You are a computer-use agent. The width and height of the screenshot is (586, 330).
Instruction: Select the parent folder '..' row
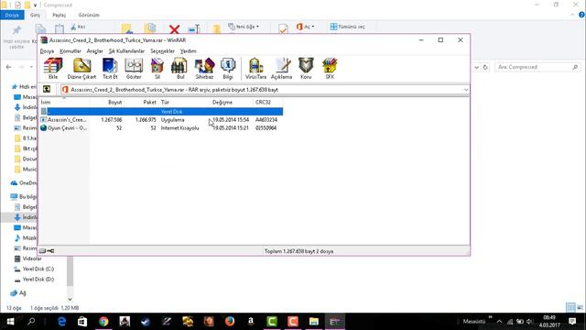[x=161, y=112]
